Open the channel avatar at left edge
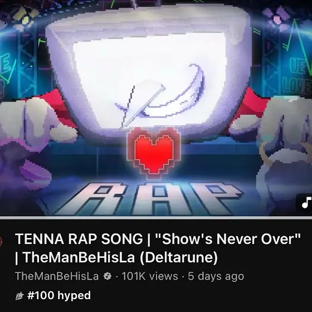Image resolution: width=312 pixels, height=312 pixels. pyautogui.click(x=1, y=242)
